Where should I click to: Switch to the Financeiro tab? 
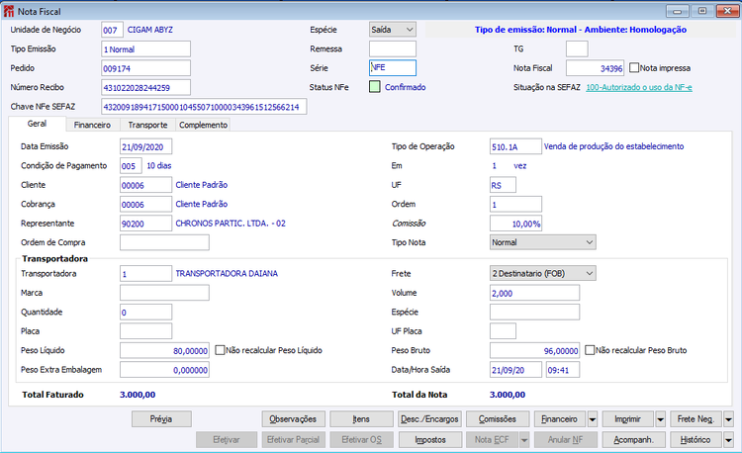[92, 125]
